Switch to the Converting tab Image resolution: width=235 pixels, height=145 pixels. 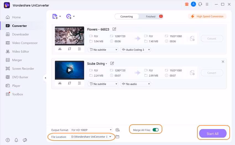click(127, 17)
